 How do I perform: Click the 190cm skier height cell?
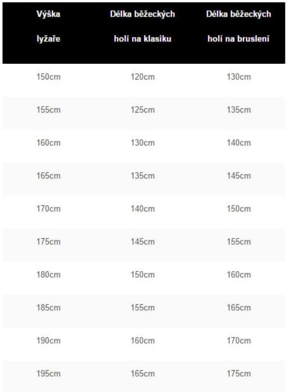[x=49, y=341]
